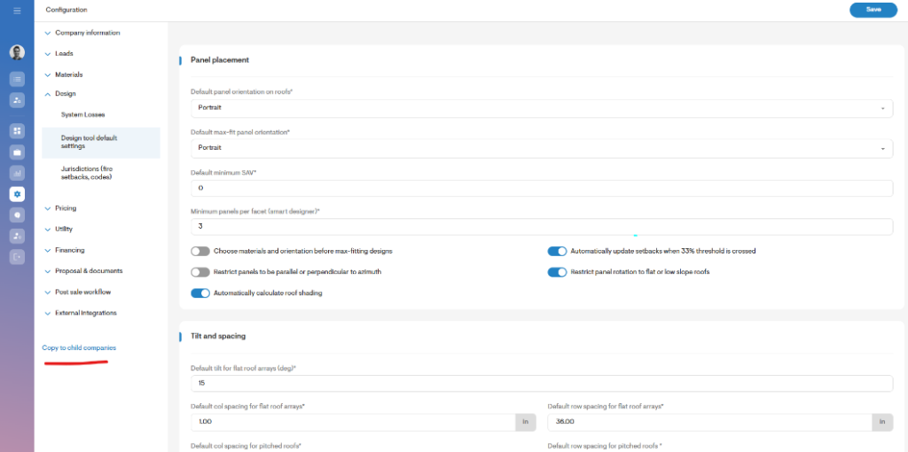This screenshot has width=908, height=452.
Task: Click the Save button
Action: click(x=873, y=10)
